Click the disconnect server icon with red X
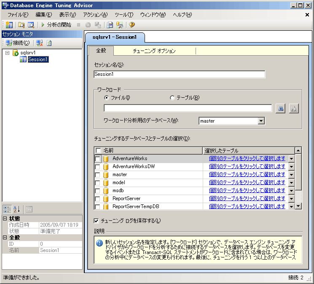Image resolution: width=314 pixels, height=284 pixels. pos(39,43)
